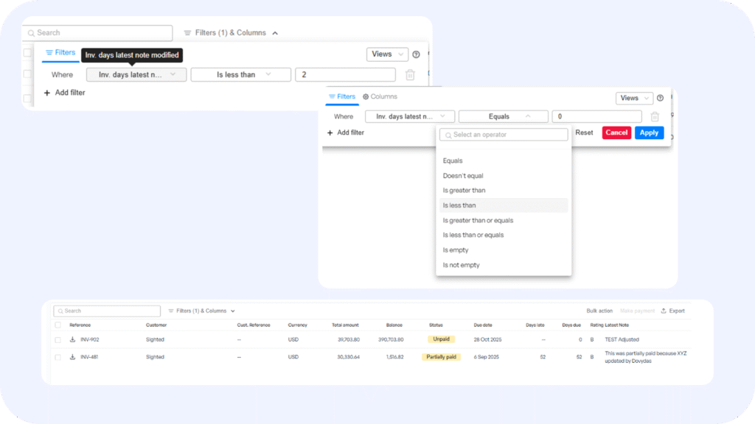Switch to the Columns tab

(380, 96)
